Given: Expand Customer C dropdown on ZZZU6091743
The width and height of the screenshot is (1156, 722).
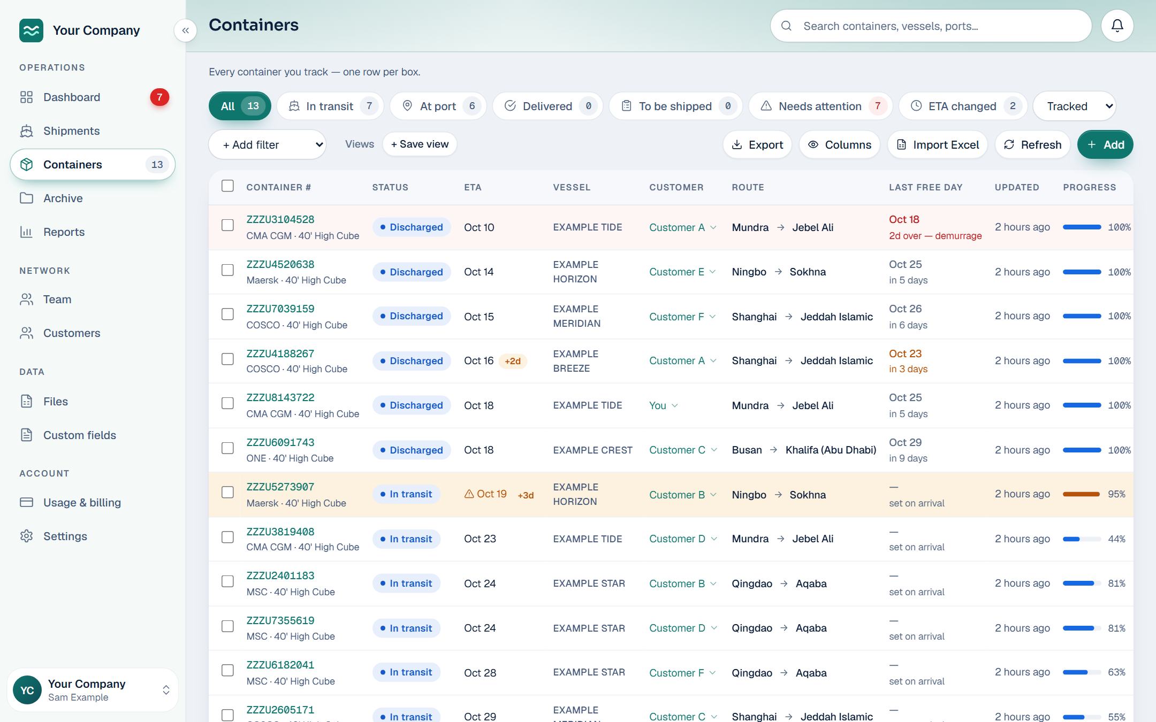Looking at the screenshot, I should pos(683,450).
